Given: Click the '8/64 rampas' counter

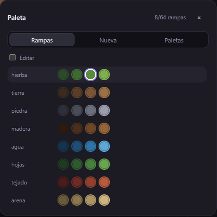Looking at the screenshot, I should point(170,17).
